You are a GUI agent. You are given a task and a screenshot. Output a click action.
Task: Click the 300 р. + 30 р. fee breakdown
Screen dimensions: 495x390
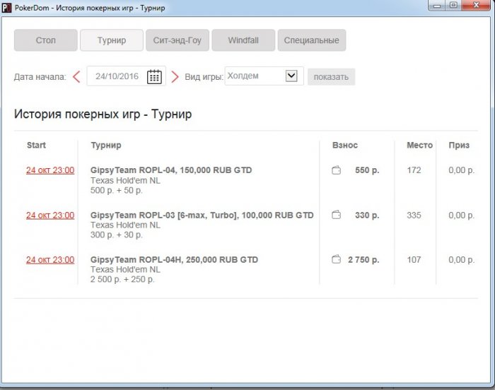[117, 235]
